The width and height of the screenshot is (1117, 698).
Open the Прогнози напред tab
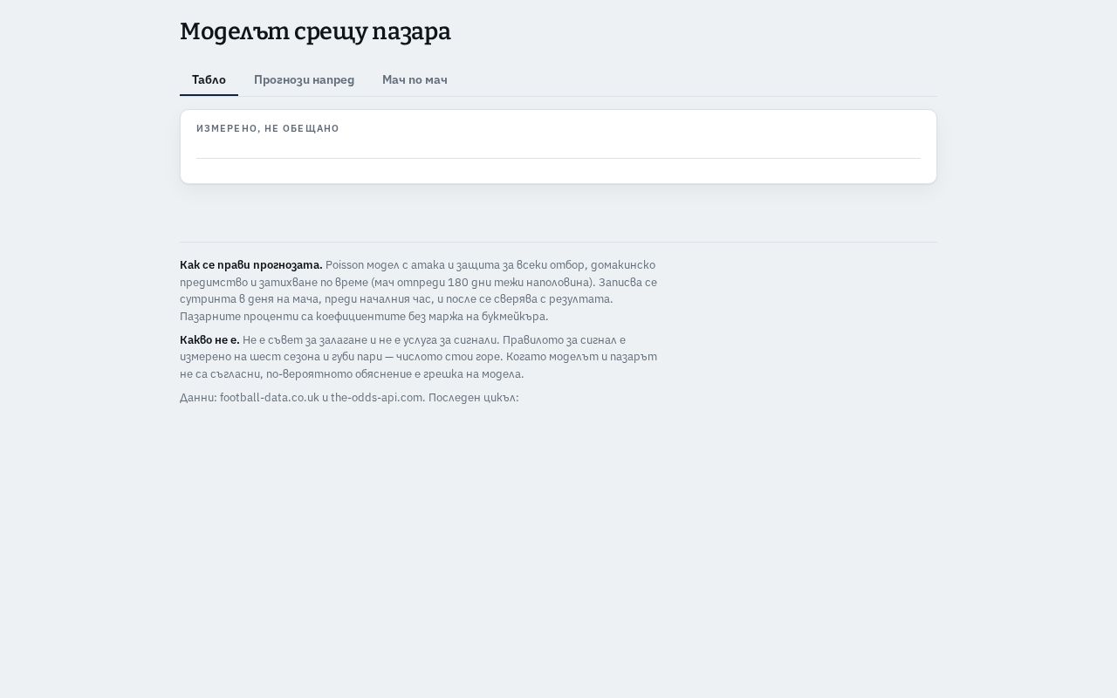[304, 80]
